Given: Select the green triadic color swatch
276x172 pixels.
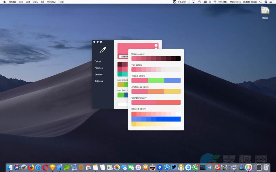Looking at the screenshot, I should pos(156,81).
